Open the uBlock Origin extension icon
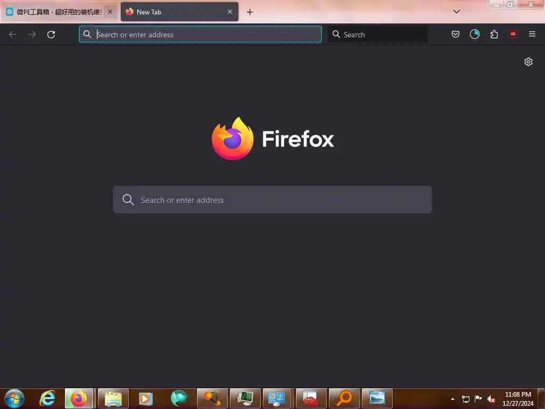The width and height of the screenshot is (545, 409). coord(513,34)
